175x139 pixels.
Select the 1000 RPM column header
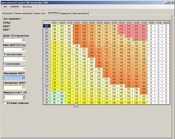click(x=62, y=23)
